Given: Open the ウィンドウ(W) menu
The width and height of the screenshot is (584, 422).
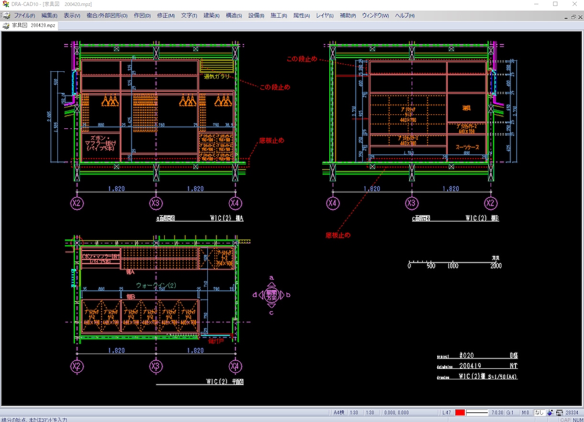Looking at the screenshot, I should tap(375, 15).
